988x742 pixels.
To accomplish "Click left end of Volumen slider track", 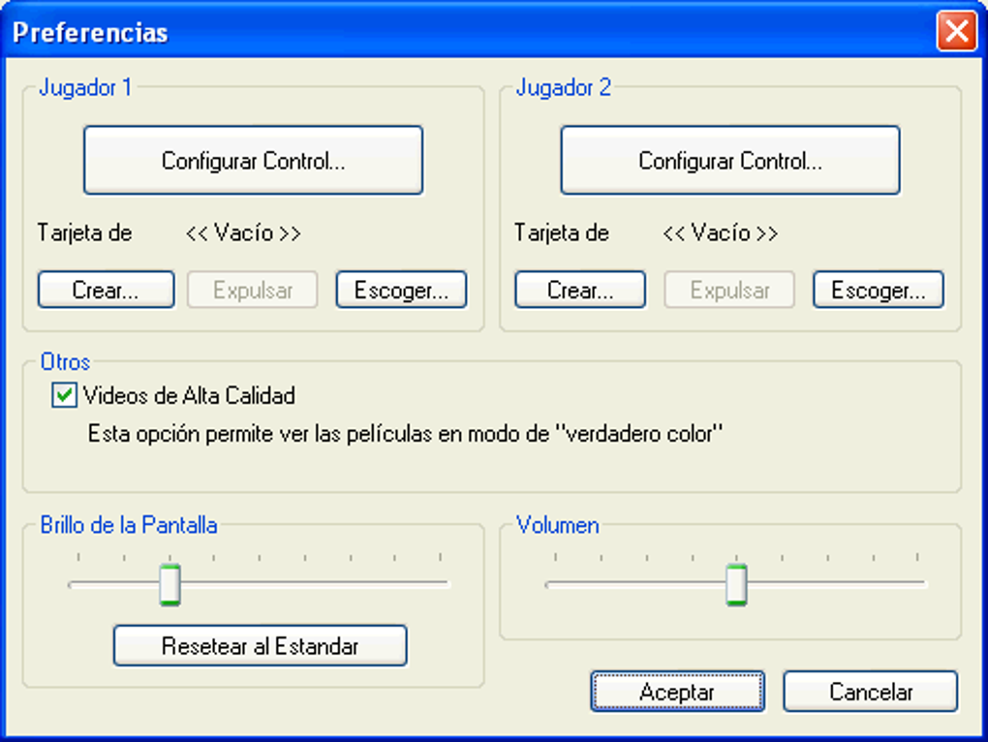I will click(551, 584).
